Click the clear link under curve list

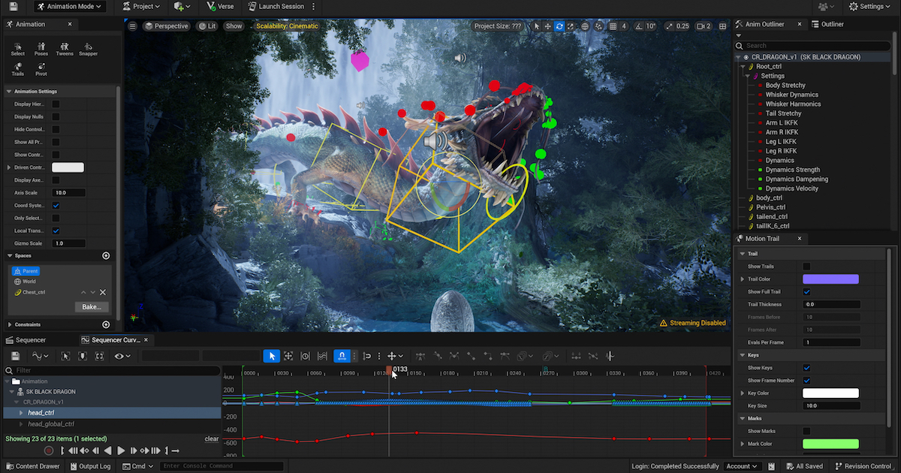tap(212, 439)
